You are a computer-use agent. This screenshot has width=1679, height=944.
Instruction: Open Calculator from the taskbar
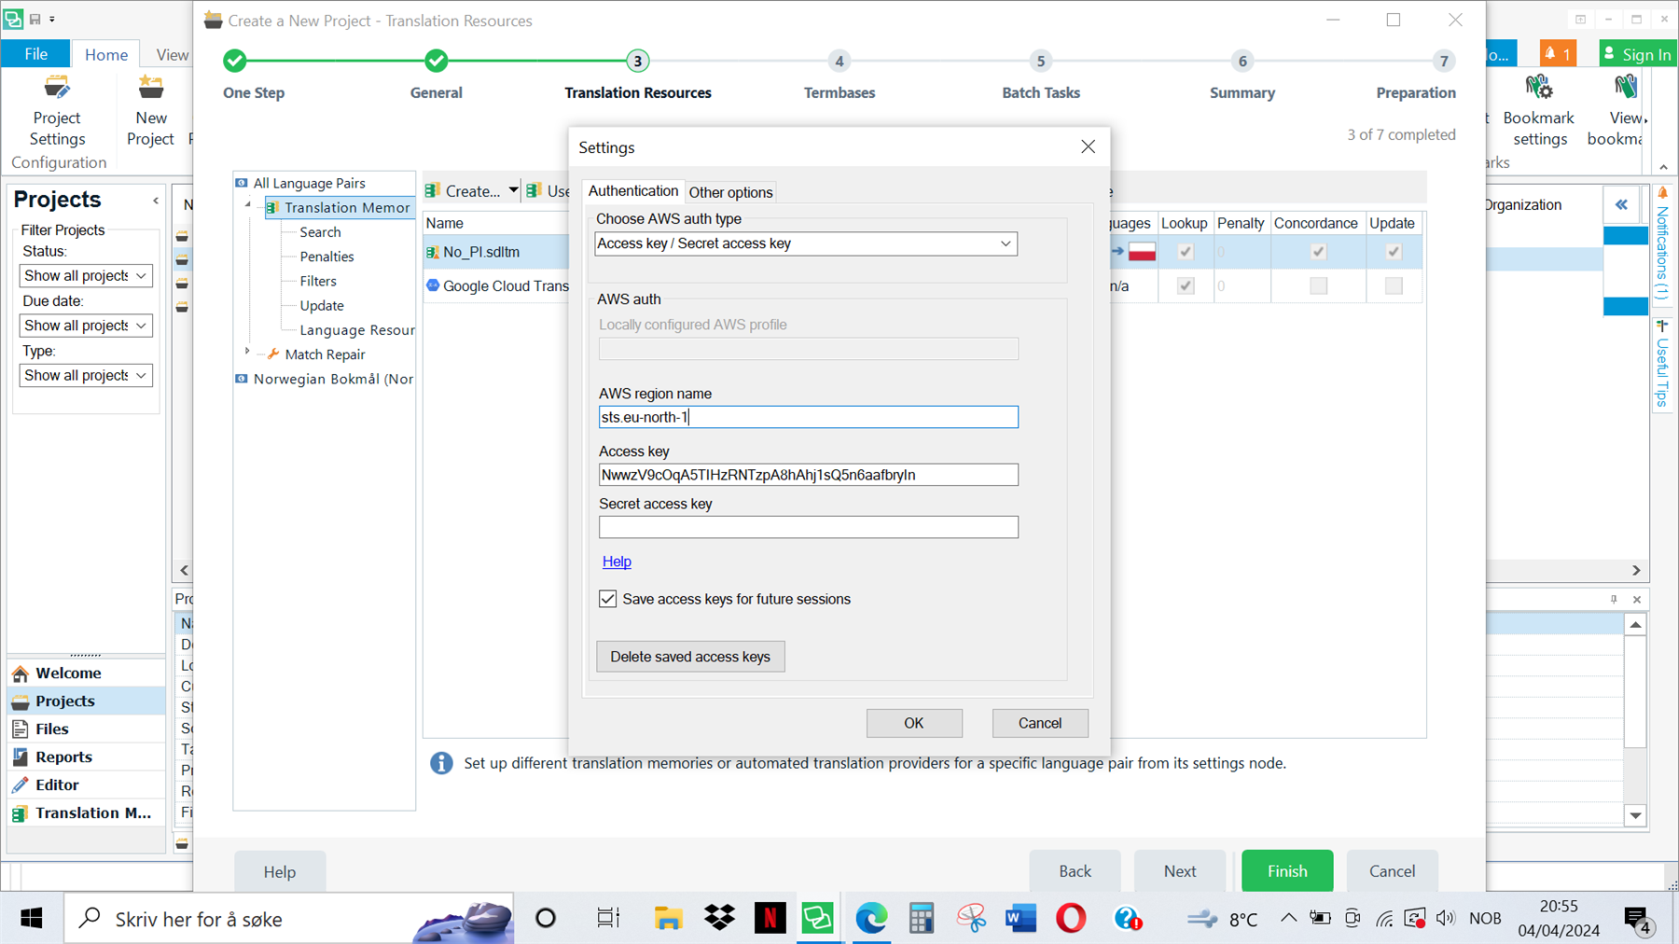pos(921,919)
